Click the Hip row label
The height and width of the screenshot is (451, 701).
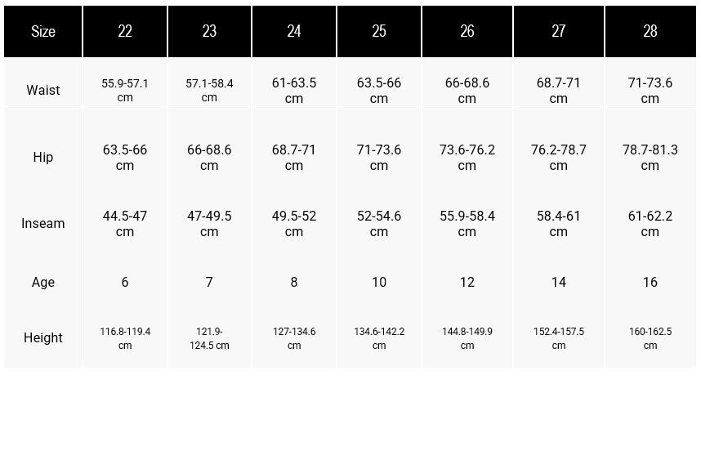(x=43, y=158)
